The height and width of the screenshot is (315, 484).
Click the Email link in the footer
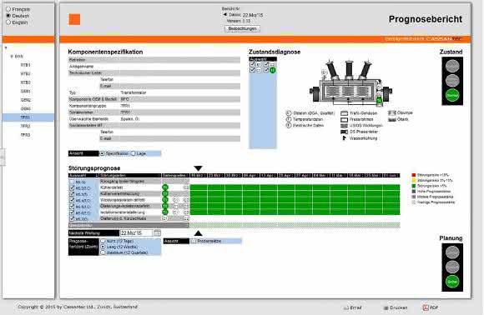(x=353, y=307)
